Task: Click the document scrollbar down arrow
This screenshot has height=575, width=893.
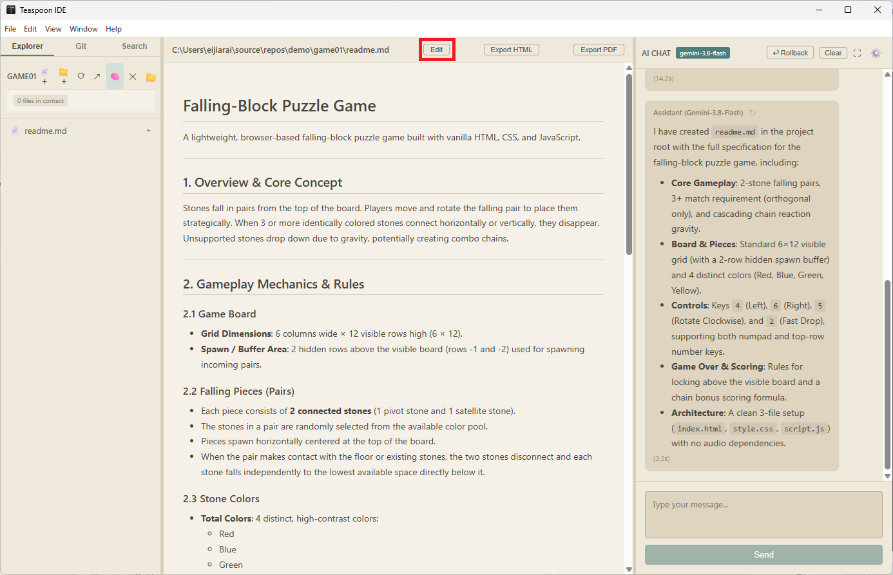Action: [x=629, y=569]
